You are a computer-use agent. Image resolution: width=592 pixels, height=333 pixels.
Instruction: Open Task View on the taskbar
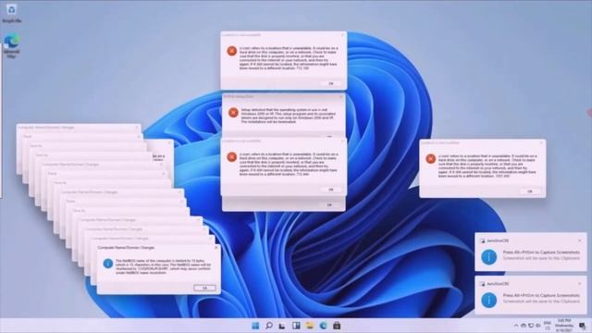tap(282, 326)
